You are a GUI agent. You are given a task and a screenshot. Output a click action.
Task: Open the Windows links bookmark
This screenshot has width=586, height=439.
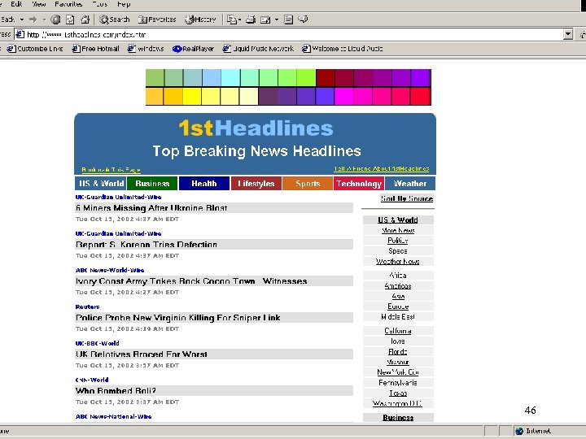click(x=146, y=49)
